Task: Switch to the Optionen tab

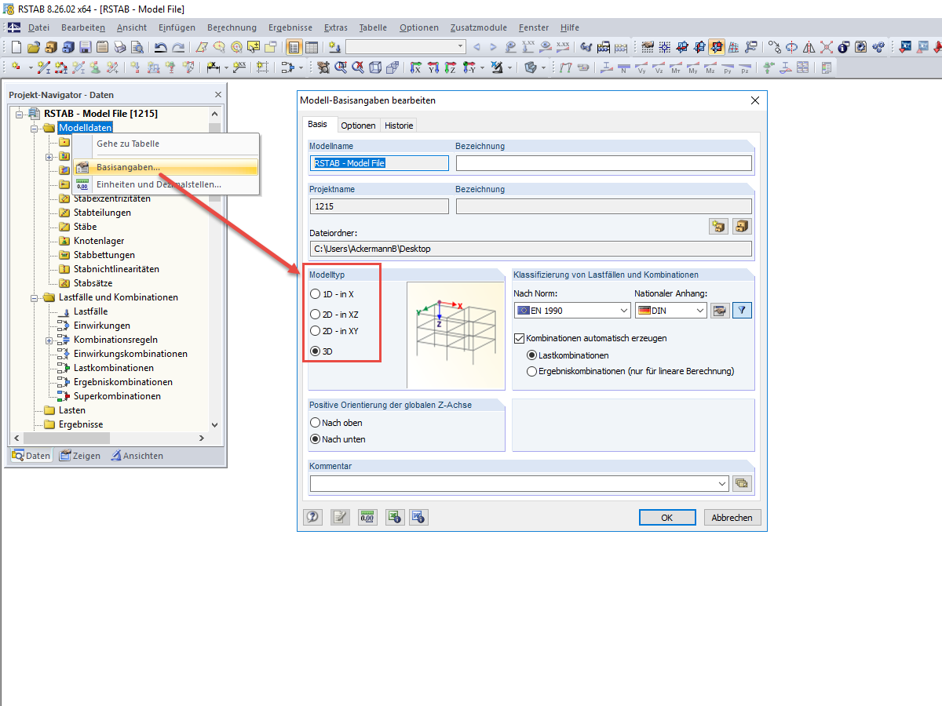Action: (x=358, y=126)
